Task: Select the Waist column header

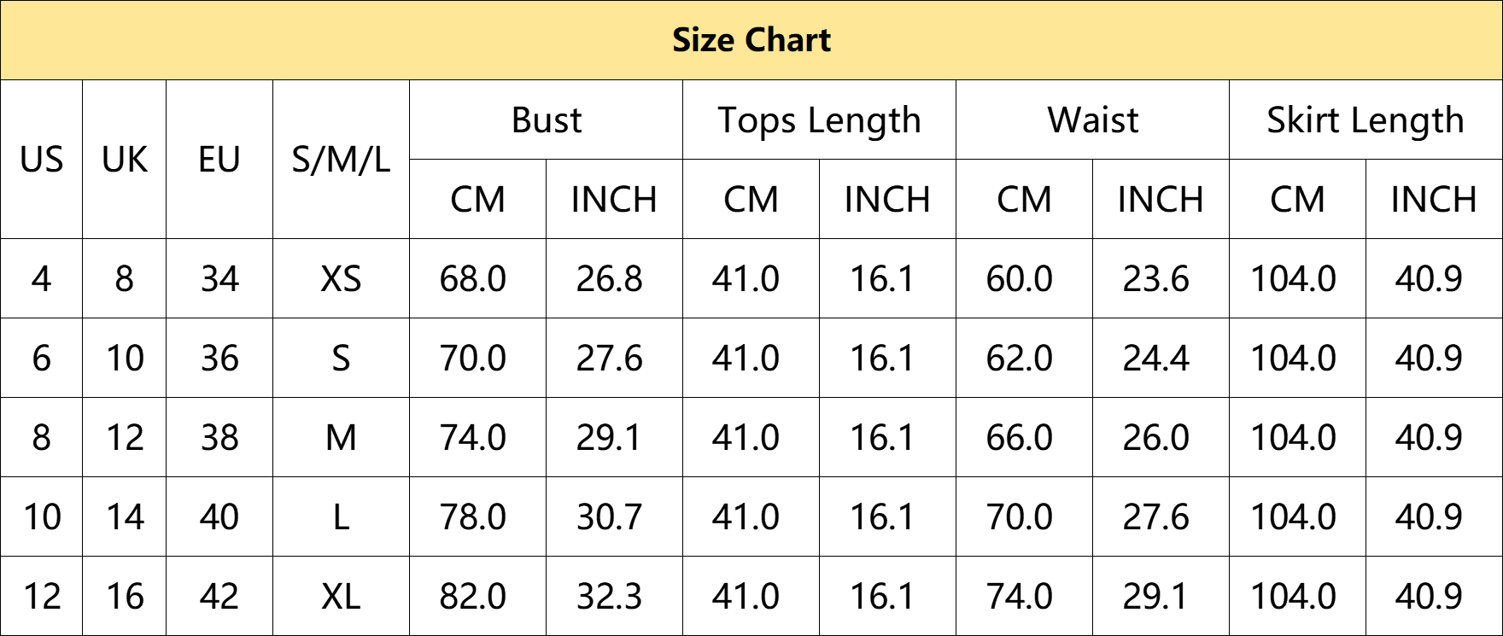Action: (1092, 120)
